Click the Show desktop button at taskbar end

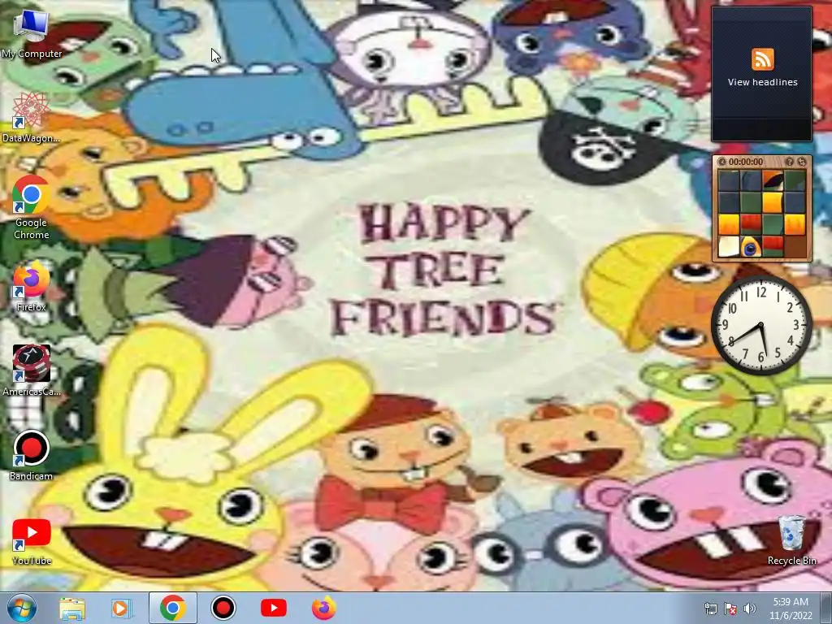coord(826,608)
